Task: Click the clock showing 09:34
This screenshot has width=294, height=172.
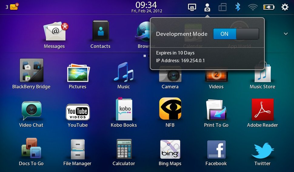Action: (146, 5)
